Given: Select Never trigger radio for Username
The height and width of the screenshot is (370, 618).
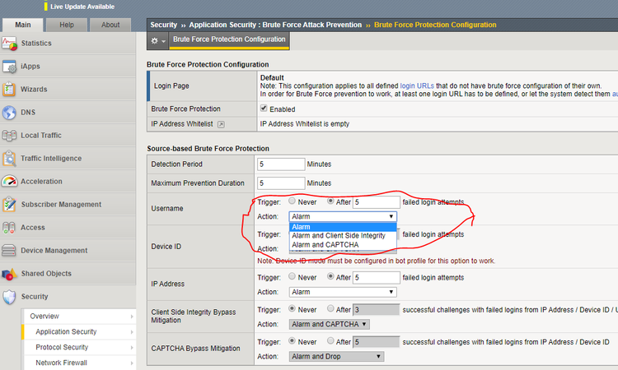Looking at the screenshot, I should (293, 201).
